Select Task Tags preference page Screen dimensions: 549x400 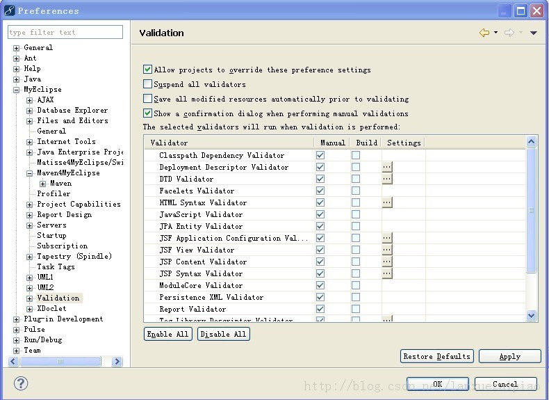point(56,267)
